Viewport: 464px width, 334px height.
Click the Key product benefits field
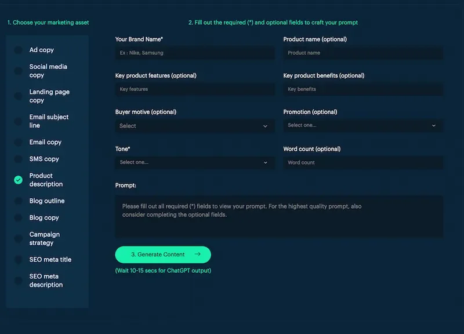pyautogui.click(x=363, y=89)
